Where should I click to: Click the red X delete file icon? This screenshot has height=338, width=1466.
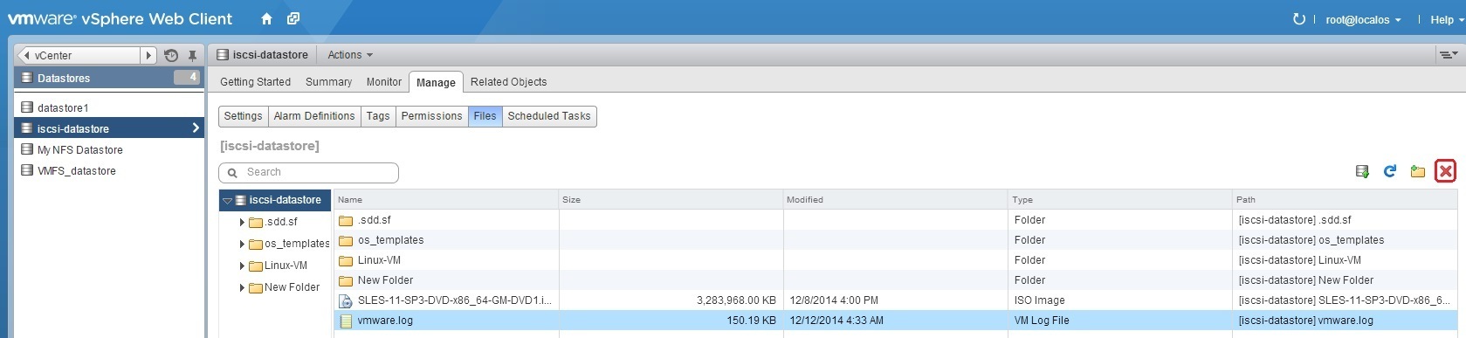(1446, 171)
